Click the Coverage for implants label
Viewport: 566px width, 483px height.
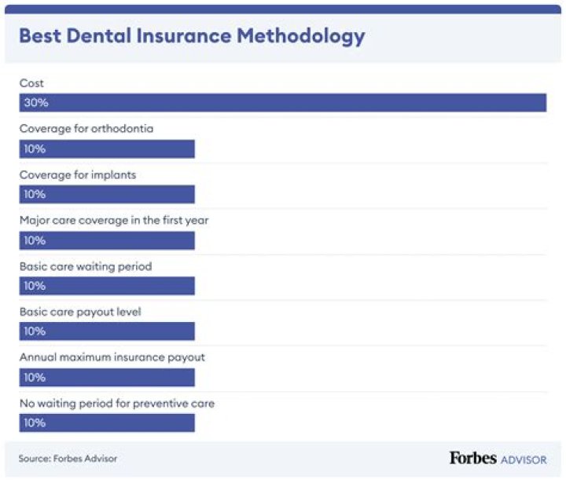coord(77,174)
